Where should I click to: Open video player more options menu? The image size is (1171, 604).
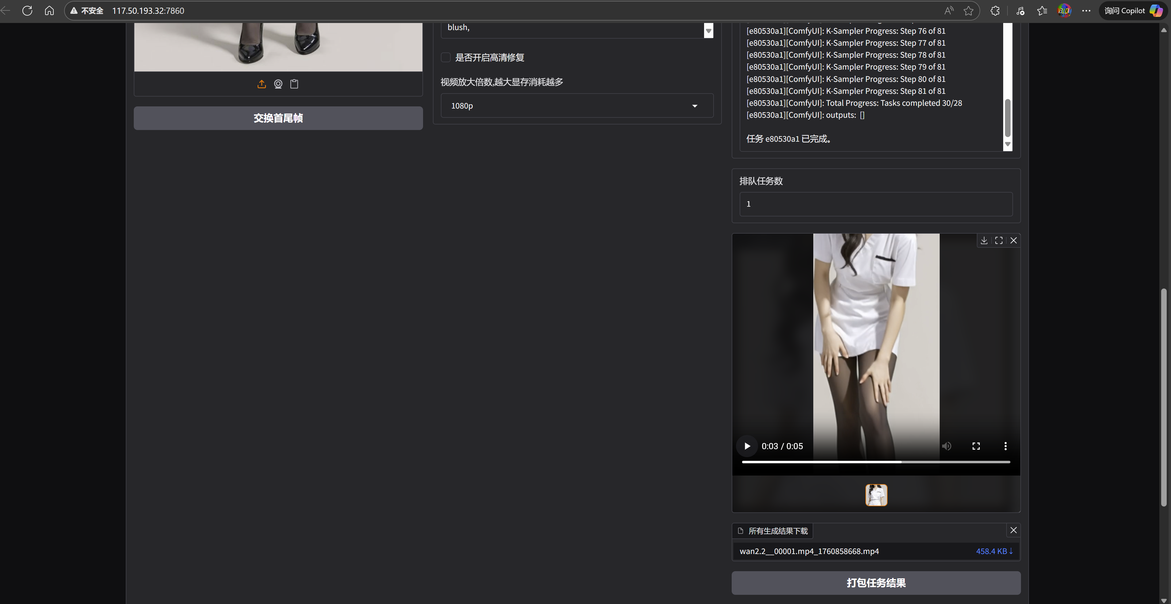coord(1005,446)
